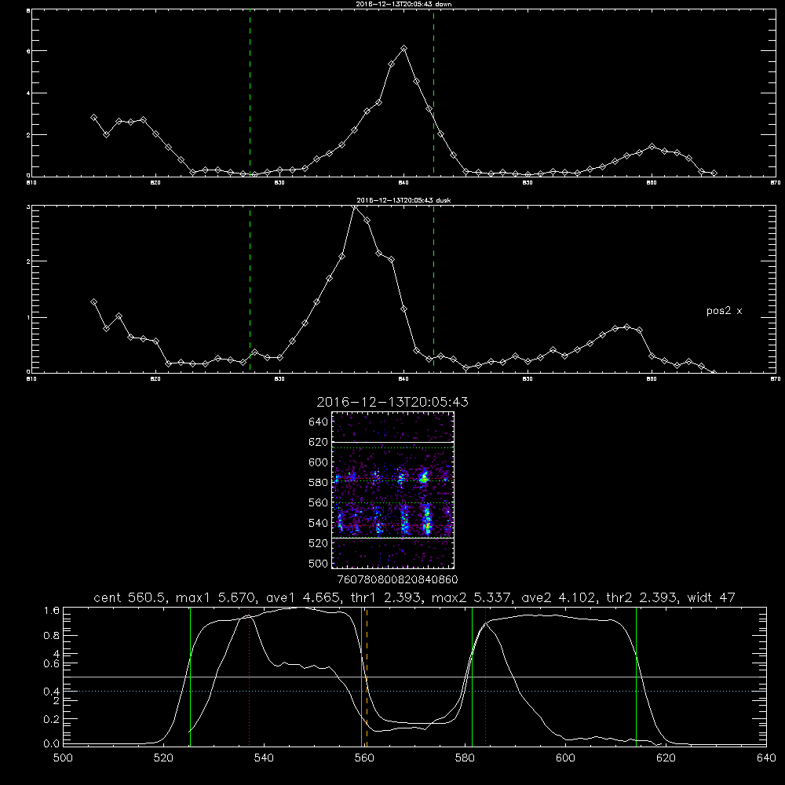
Task: Click the '580' label on spectrogram y-axis
Action: click(x=318, y=483)
